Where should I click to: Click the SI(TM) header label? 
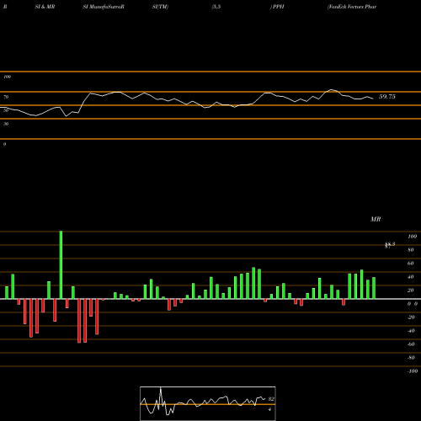(x=160, y=7)
